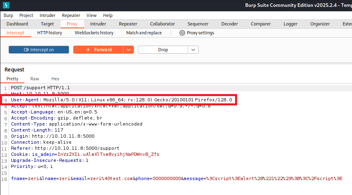Click the is_admin Cookie header line
The height and width of the screenshot is (195, 352).
(85, 154)
